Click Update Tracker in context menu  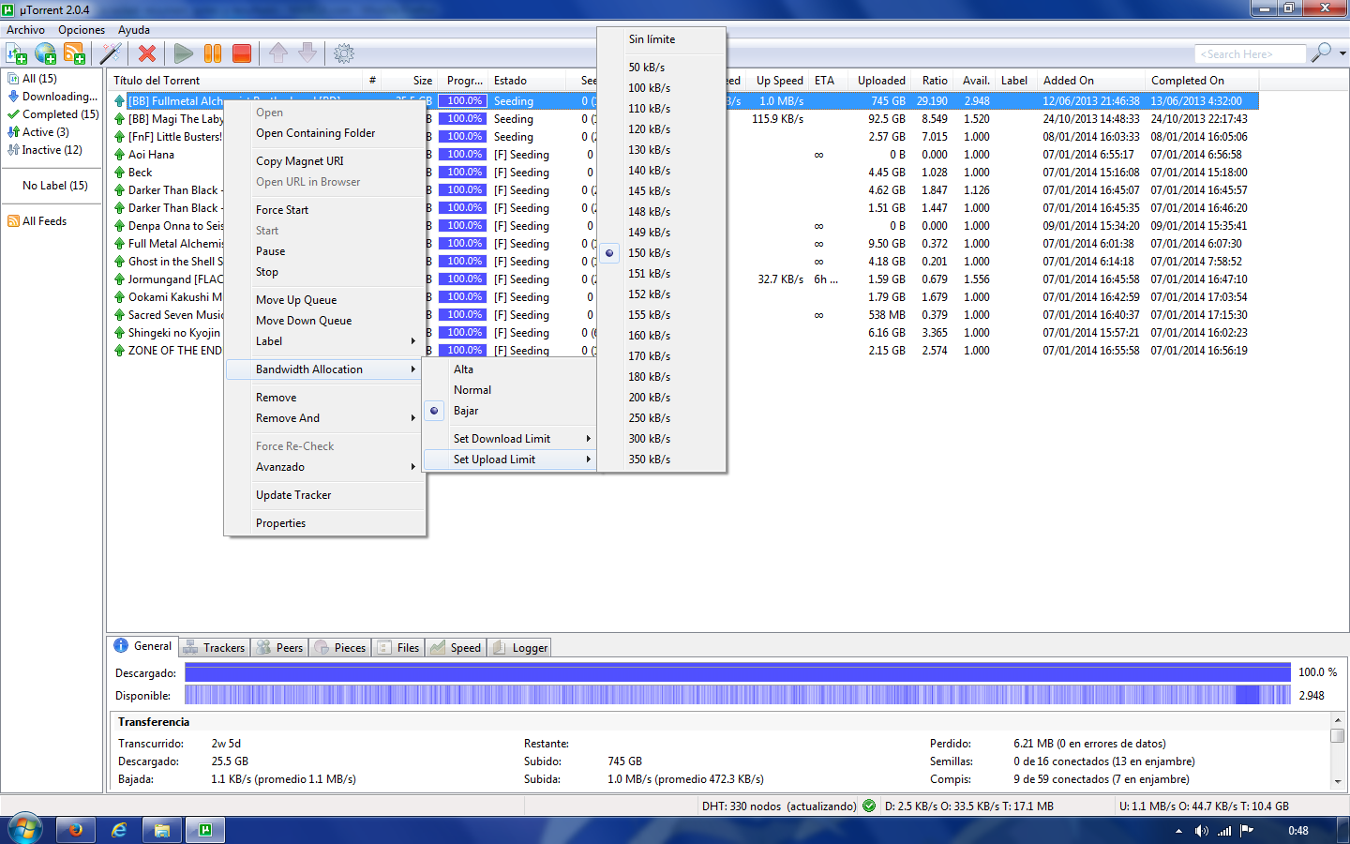[324, 495]
